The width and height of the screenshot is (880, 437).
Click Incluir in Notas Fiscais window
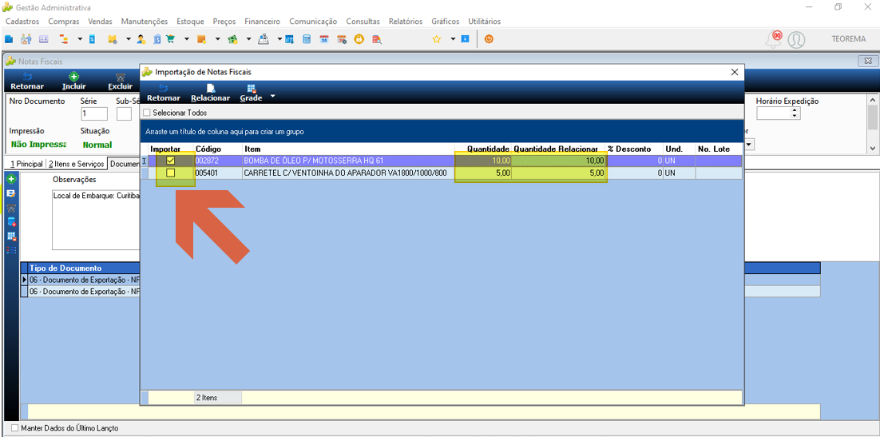[x=74, y=82]
